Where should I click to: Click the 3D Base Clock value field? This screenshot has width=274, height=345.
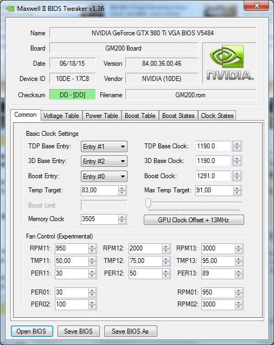click(213, 161)
